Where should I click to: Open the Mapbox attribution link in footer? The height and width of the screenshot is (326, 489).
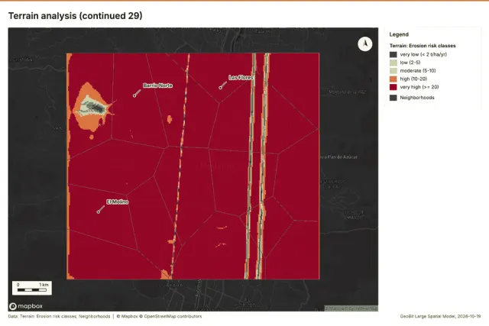click(127, 316)
